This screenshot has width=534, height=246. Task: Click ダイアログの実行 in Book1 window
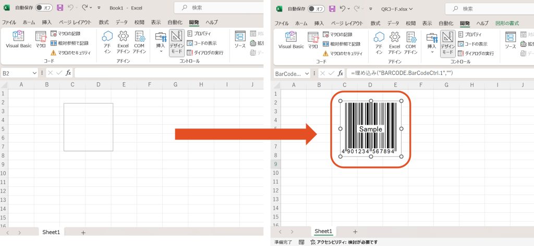tap(204, 53)
